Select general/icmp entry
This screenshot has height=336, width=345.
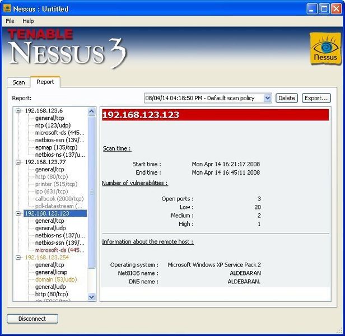(x=52, y=272)
